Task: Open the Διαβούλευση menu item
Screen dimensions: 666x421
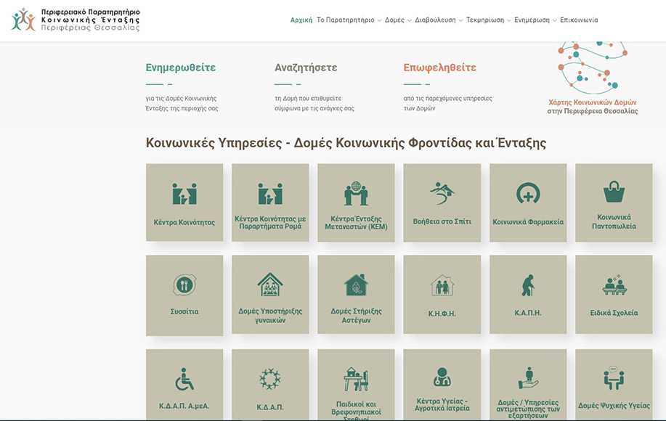Action: [x=435, y=20]
